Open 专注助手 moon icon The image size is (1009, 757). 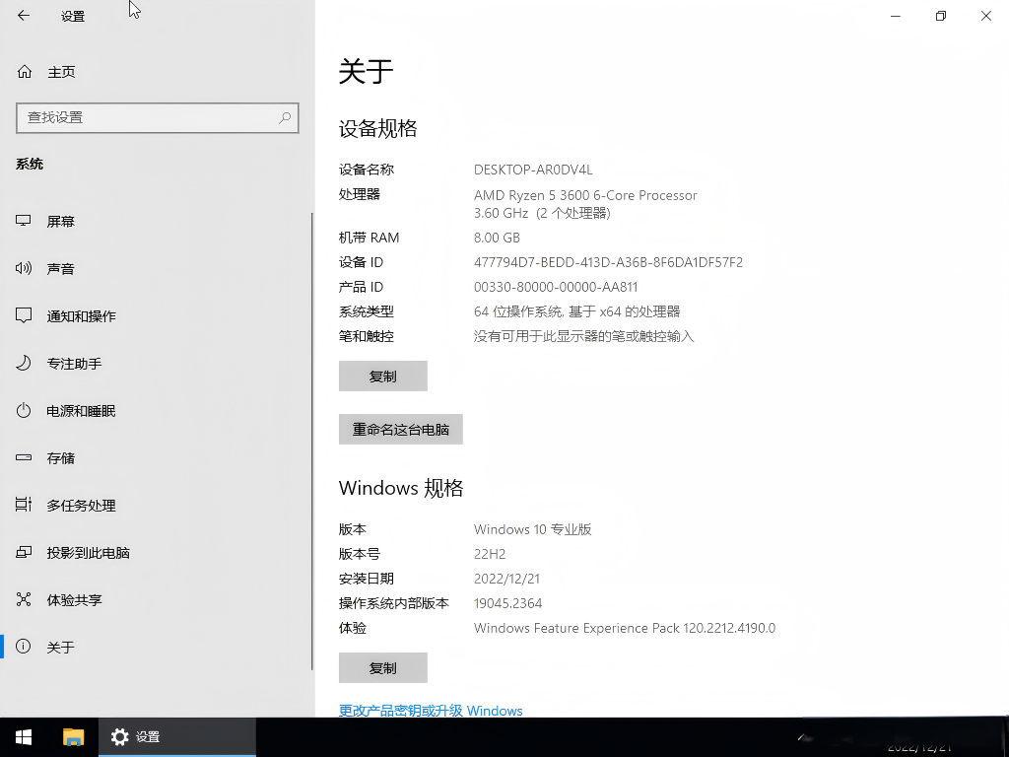tap(25, 364)
